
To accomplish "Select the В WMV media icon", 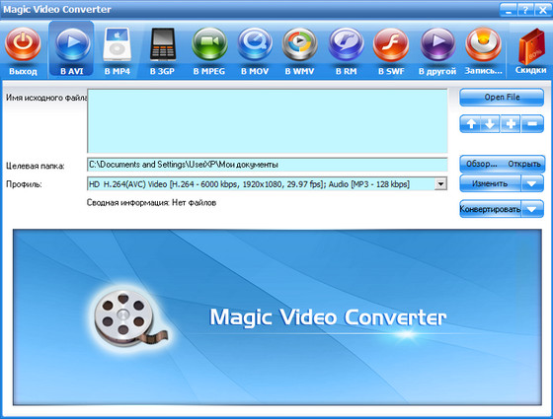I will (300, 44).
